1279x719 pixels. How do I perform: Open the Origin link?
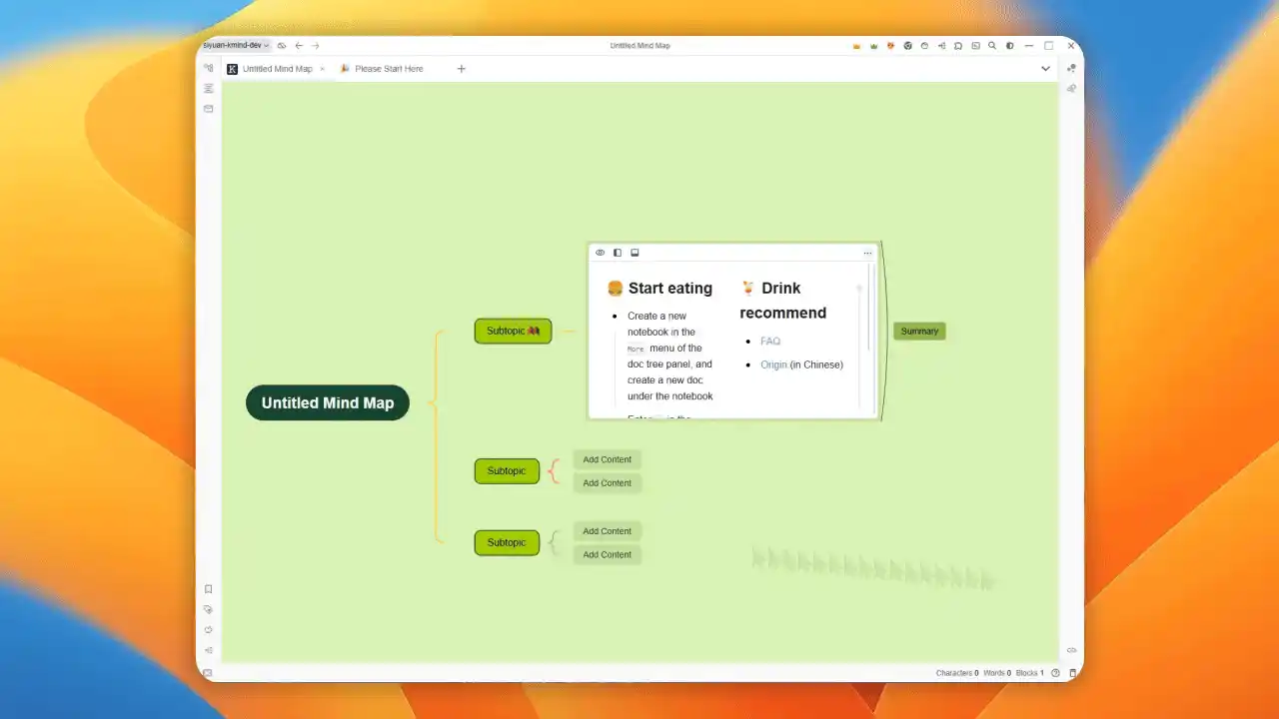click(773, 364)
